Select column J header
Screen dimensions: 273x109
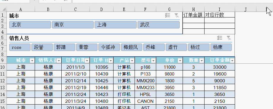click(x=246, y=9)
